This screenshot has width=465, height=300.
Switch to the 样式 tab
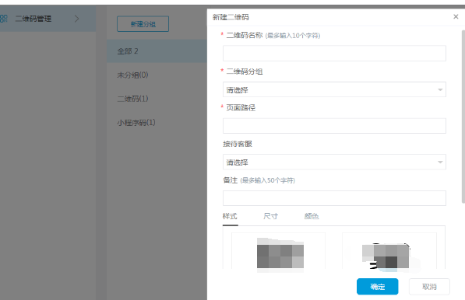pos(230,216)
